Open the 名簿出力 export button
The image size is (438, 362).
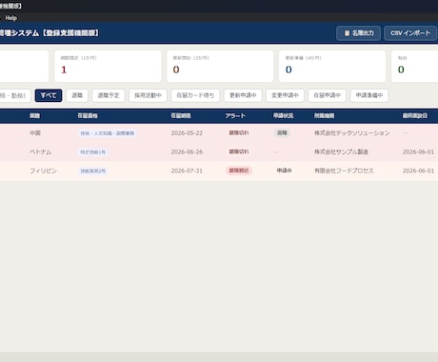359,33
